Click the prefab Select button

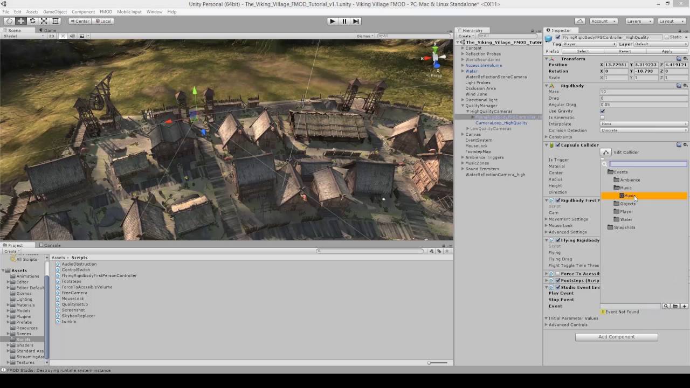[583, 51]
